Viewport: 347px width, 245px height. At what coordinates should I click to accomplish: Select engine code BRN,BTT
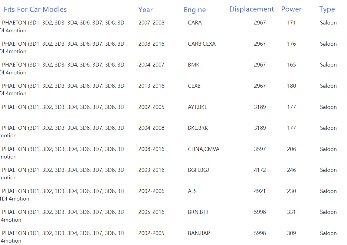[198, 212]
